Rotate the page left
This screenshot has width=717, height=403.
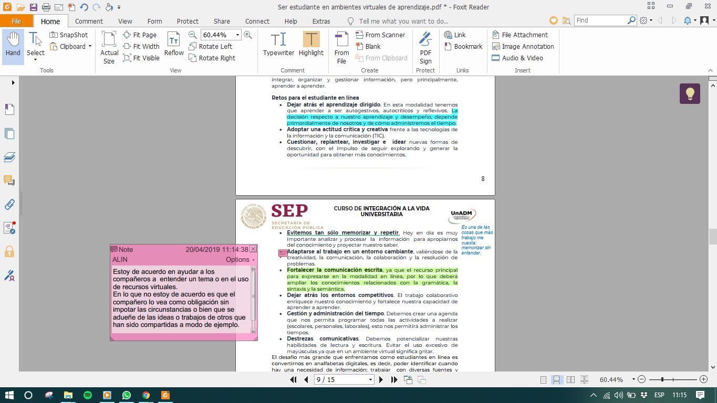click(210, 46)
